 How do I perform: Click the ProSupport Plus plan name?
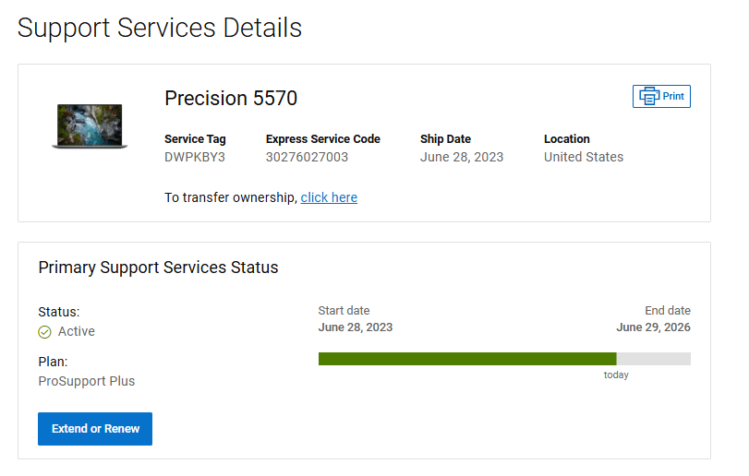86,380
